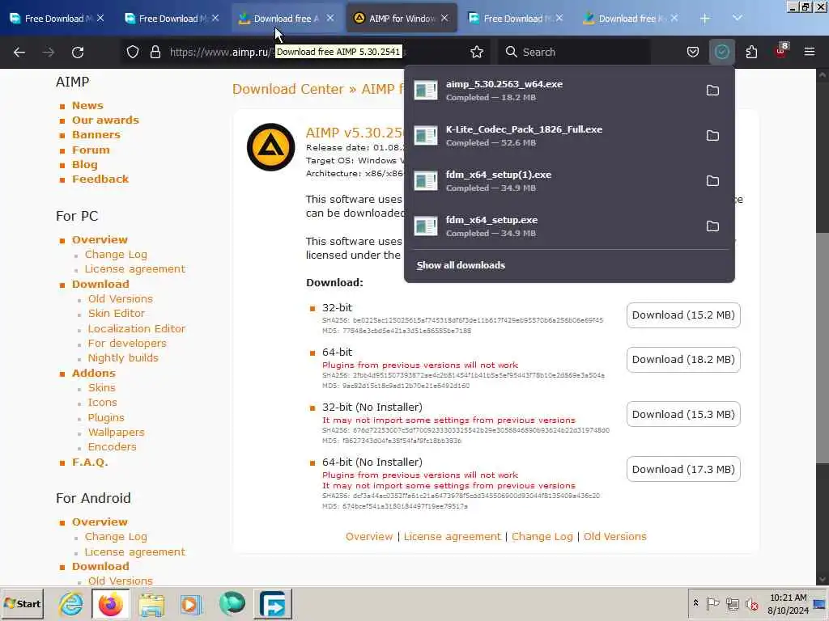Viewport: 829px width, 621px height.
Task: Open the Feedback link
Action: pos(100,179)
